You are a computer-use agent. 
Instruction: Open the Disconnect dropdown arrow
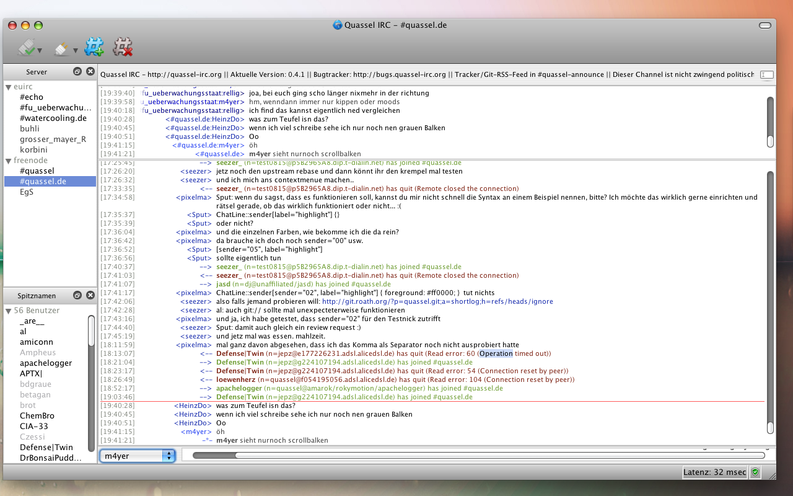(76, 50)
